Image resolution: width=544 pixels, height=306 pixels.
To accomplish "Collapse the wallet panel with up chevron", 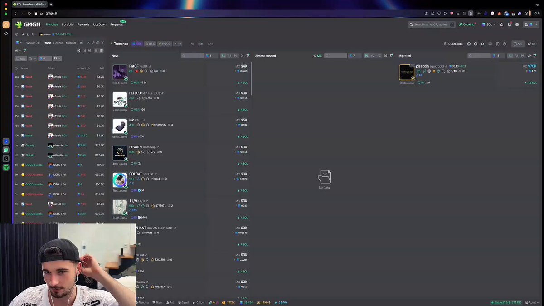I will (x=88, y=43).
